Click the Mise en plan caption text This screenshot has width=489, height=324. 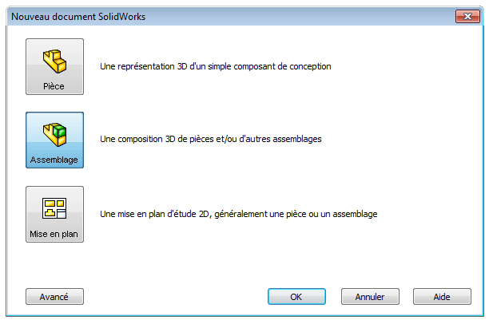[54, 234]
